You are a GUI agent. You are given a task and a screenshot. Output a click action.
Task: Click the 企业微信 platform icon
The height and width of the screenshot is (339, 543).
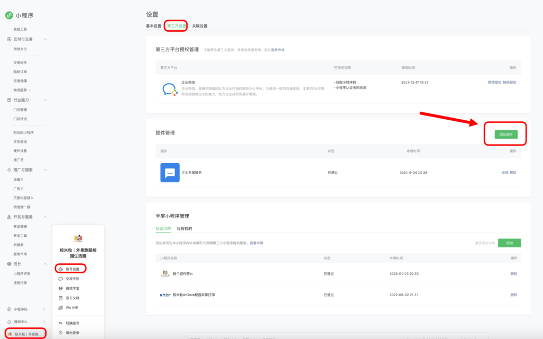pyautogui.click(x=170, y=90)
